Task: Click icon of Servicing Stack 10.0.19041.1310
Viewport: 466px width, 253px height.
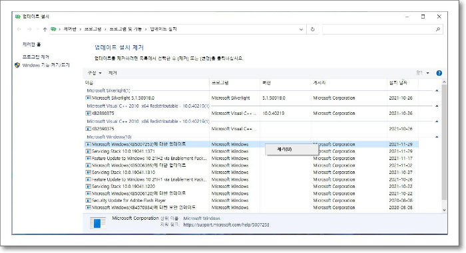Action: tap(89, 173)
